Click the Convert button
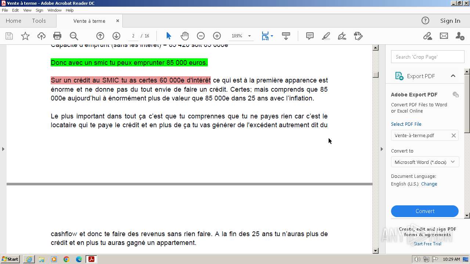This screenshot has width=470, height=264. tap(425, 211)
